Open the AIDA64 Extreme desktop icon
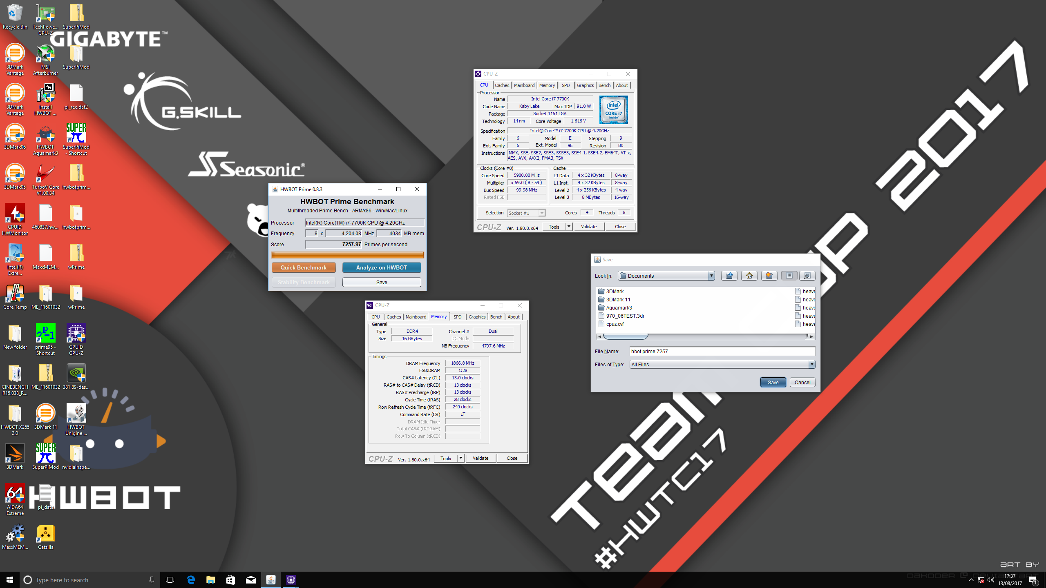The image size is (1046, 588). click(15, 499)
